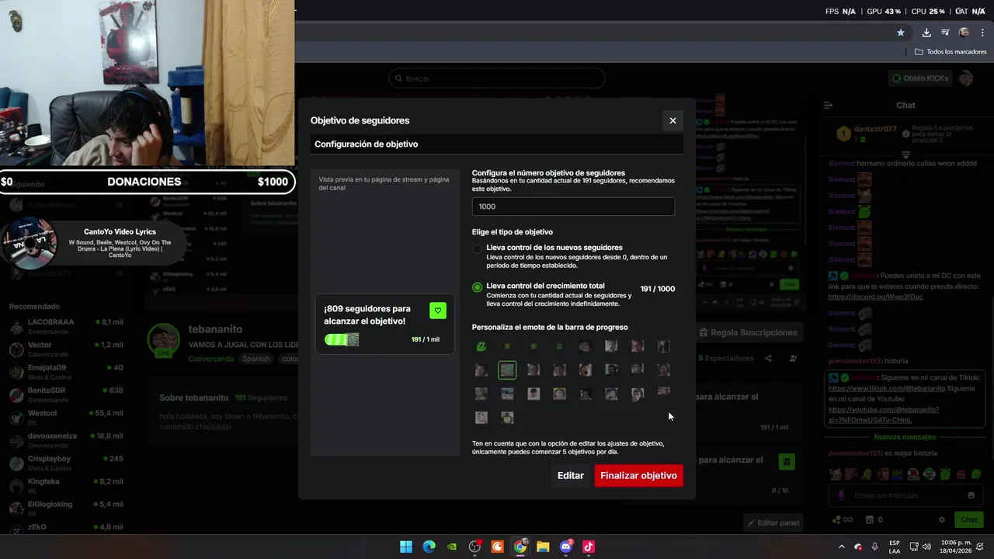Open the profile avatar menu at top right
This screenshot has width=994, height=559.
966,78
